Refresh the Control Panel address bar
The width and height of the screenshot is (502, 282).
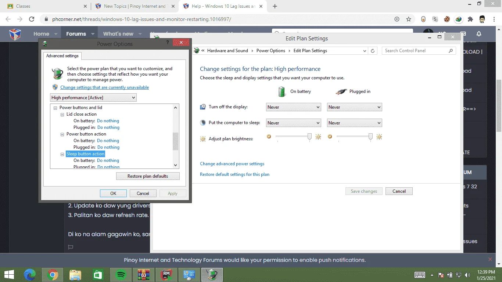pos(373,51)
